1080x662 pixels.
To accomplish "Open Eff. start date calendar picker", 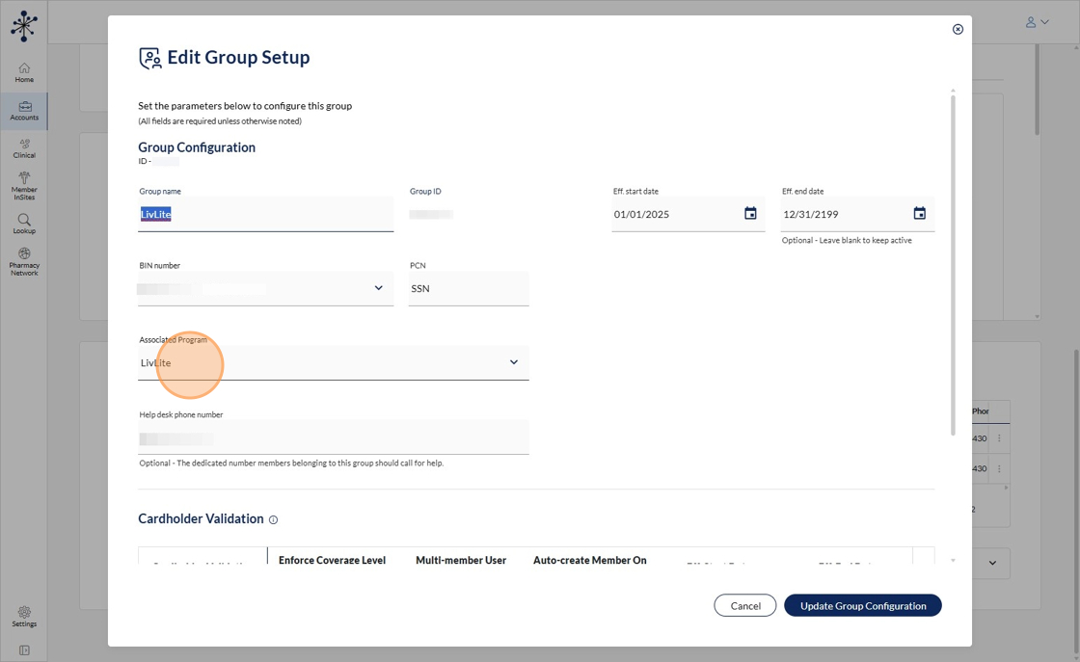I will pyautogui.click(x=750, y=214).
